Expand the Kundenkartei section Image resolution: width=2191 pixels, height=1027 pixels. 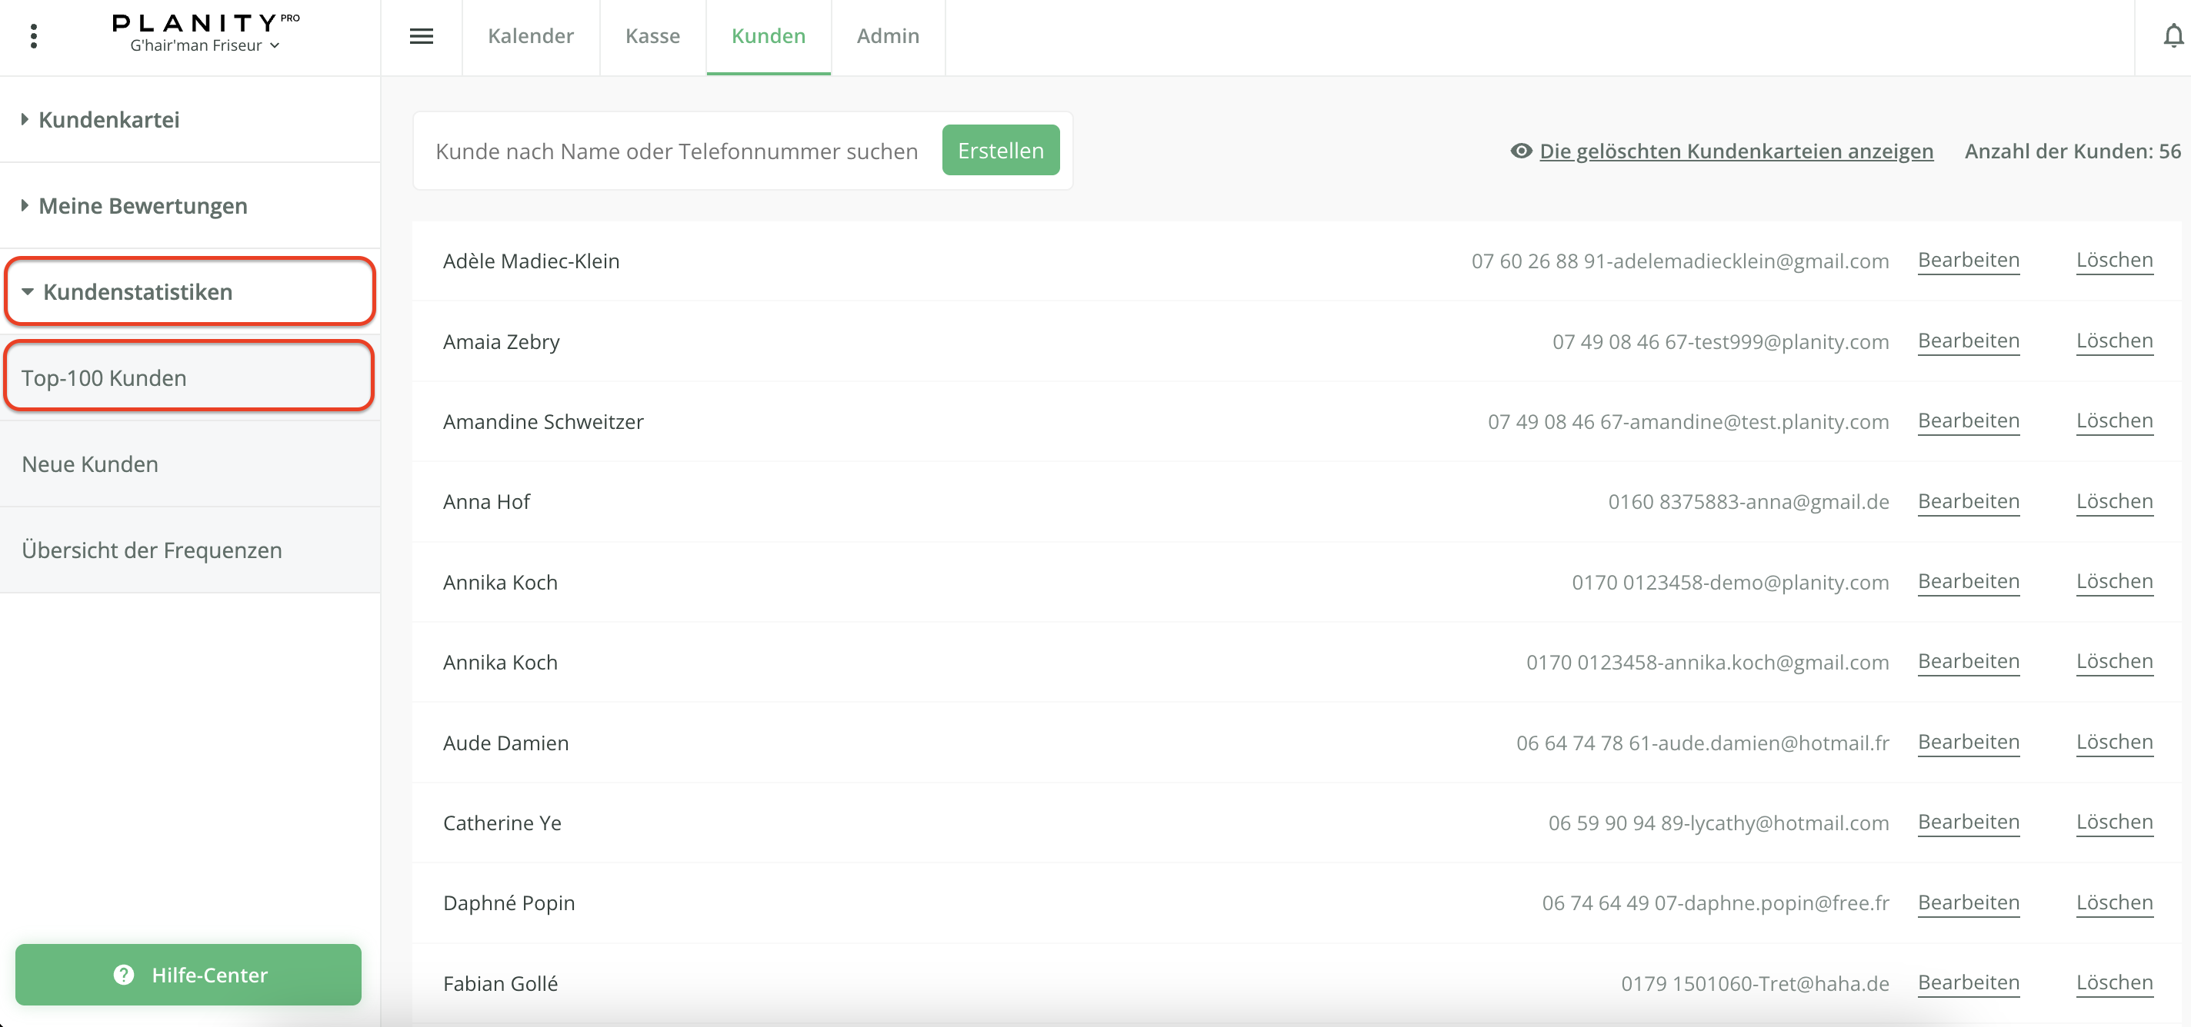coord(109,120)
